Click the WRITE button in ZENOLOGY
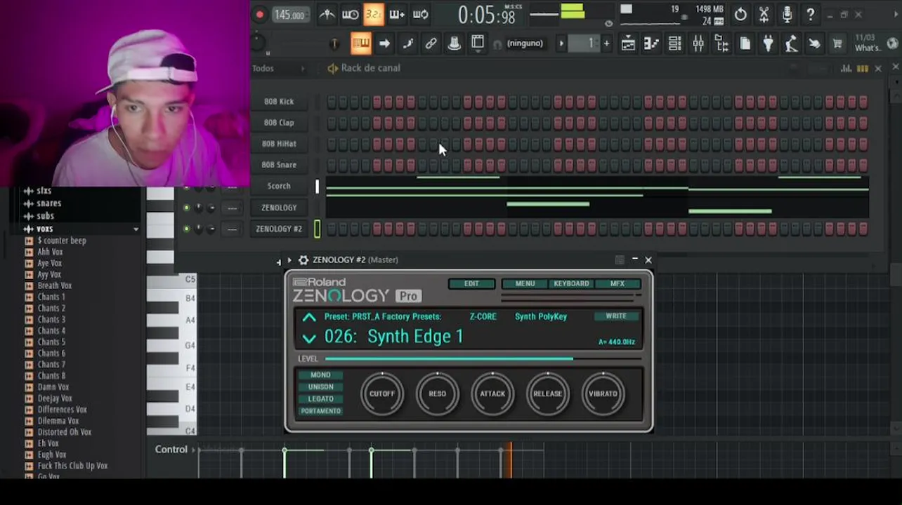This screenshot has height=505, width=902. pyautogui.click(x=616, y=316)
